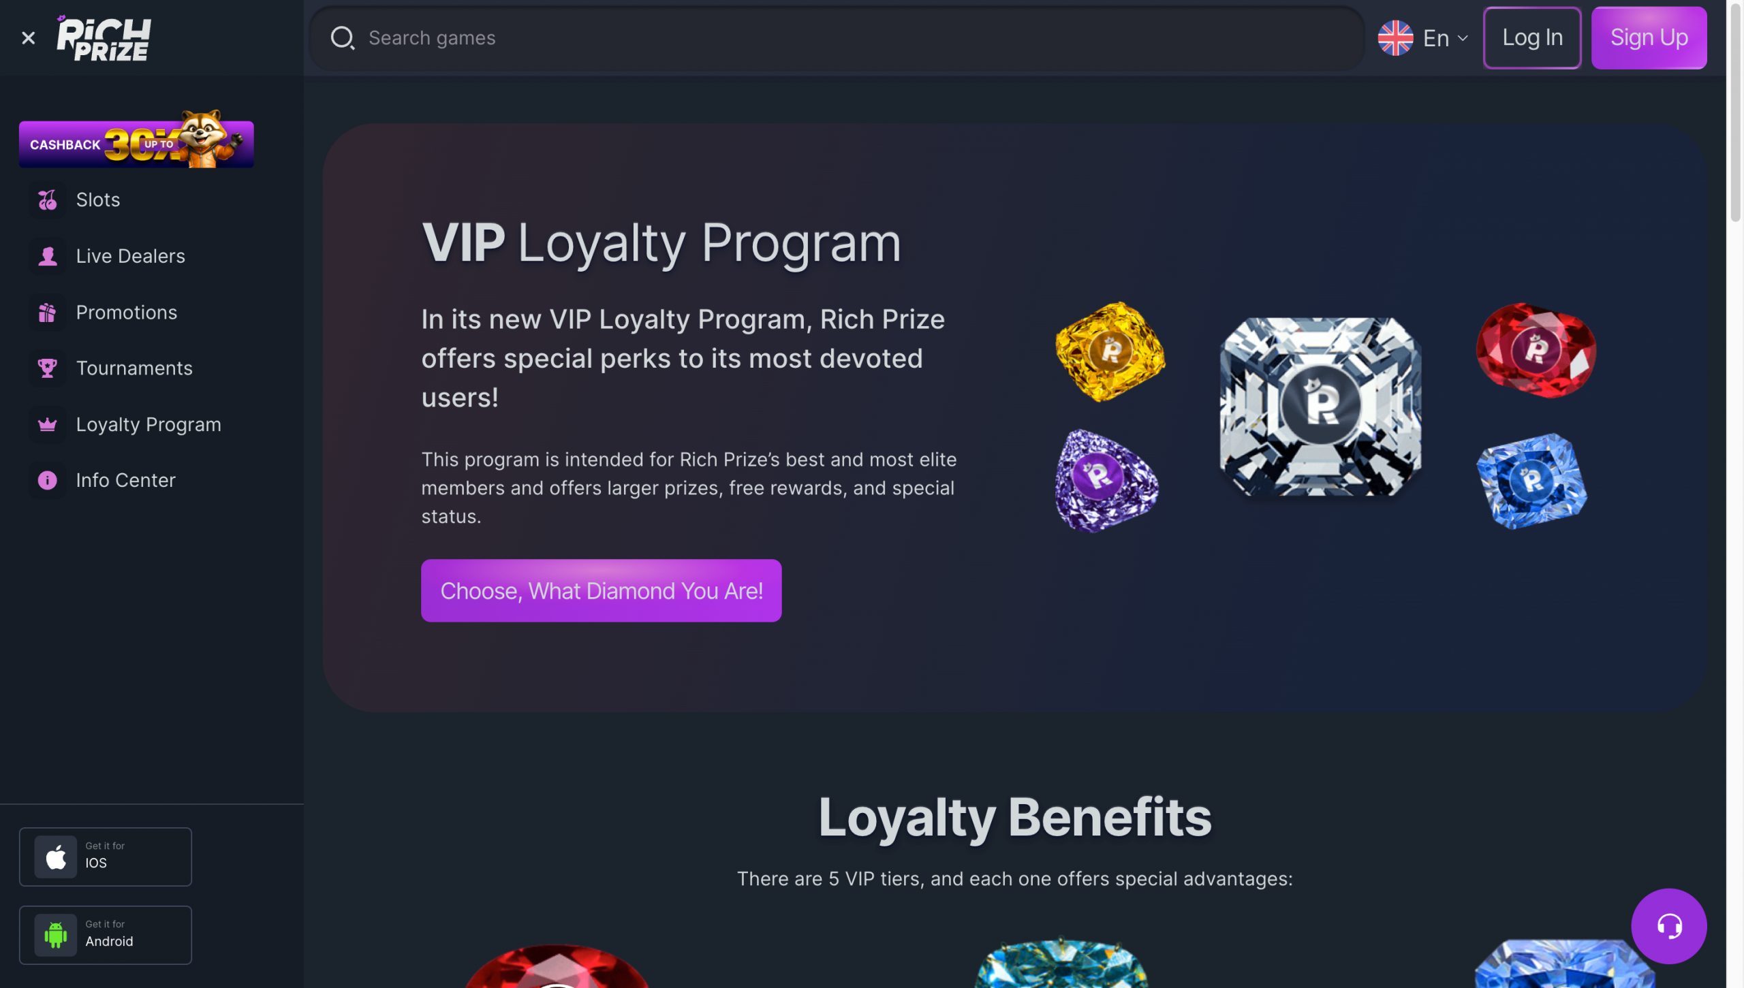Open Live Dealers via the dealer icon

click(46, 256)
